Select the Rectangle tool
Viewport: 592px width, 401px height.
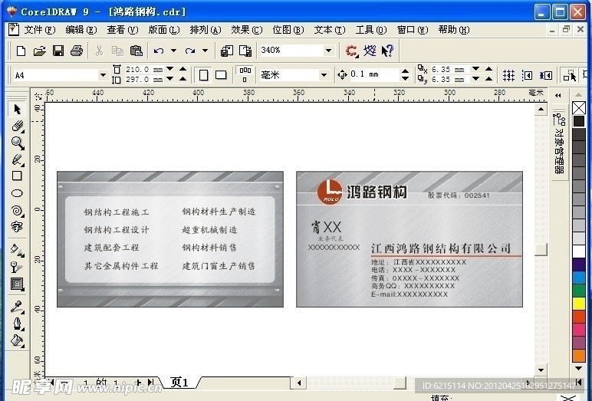click(17, 176)
